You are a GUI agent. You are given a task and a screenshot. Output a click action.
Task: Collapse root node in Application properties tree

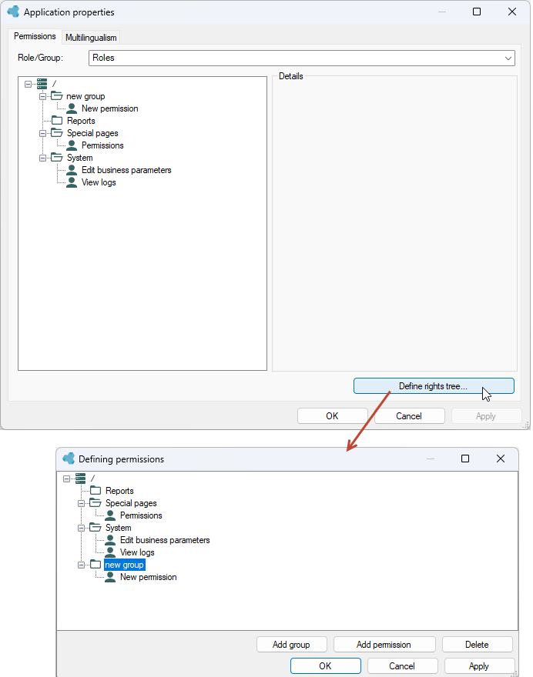coord(28,84)
